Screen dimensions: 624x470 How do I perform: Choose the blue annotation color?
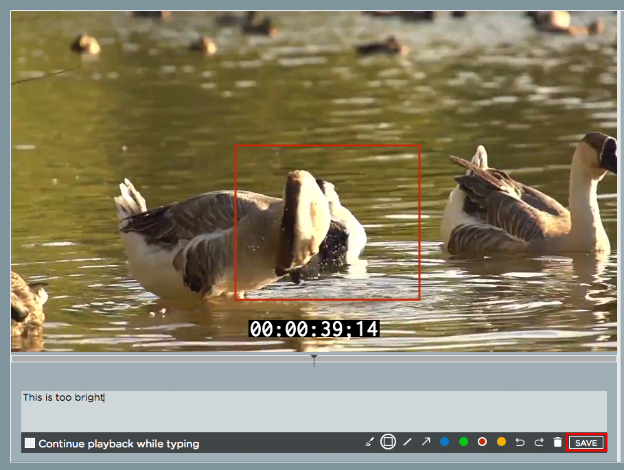click(445, 442)
